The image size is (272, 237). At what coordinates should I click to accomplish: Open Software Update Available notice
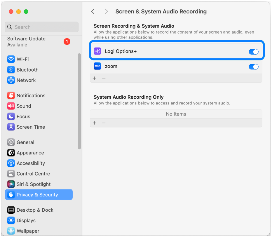[x=26, y=42]
